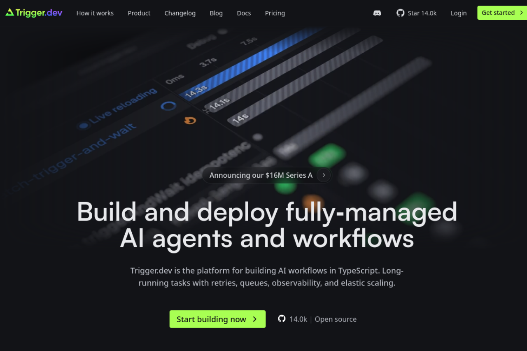Open the Trigger.dev Discord icon

pos(377,13)
